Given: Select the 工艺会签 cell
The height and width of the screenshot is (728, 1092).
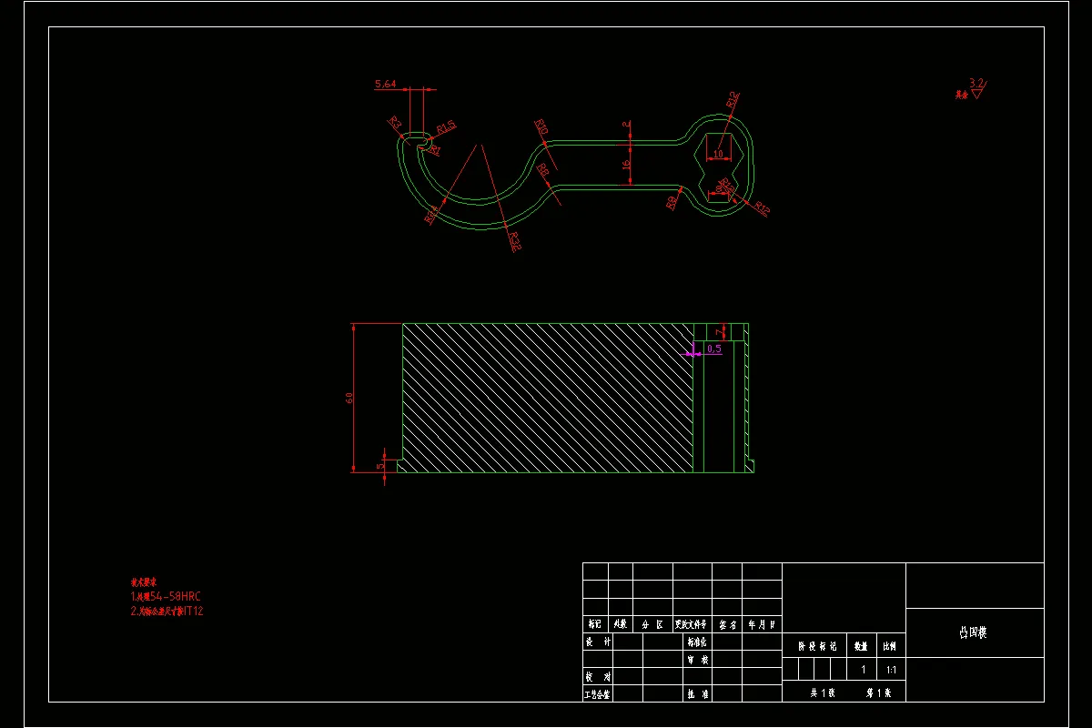Looking at the screenshot, I should [x=598, y=693].
